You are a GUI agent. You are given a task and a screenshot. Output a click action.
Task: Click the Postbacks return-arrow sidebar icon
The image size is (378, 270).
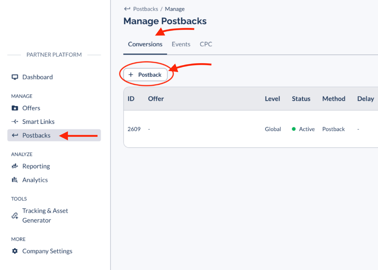(15, 135)
